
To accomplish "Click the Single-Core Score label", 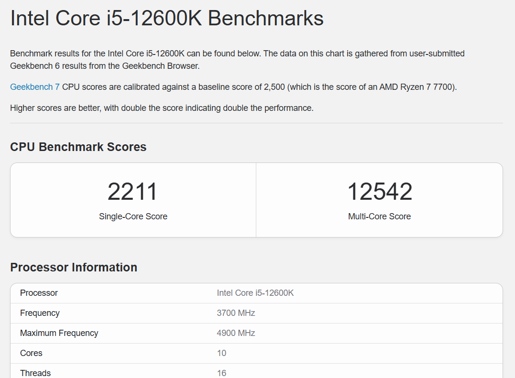I will click(x=133, y=216).
